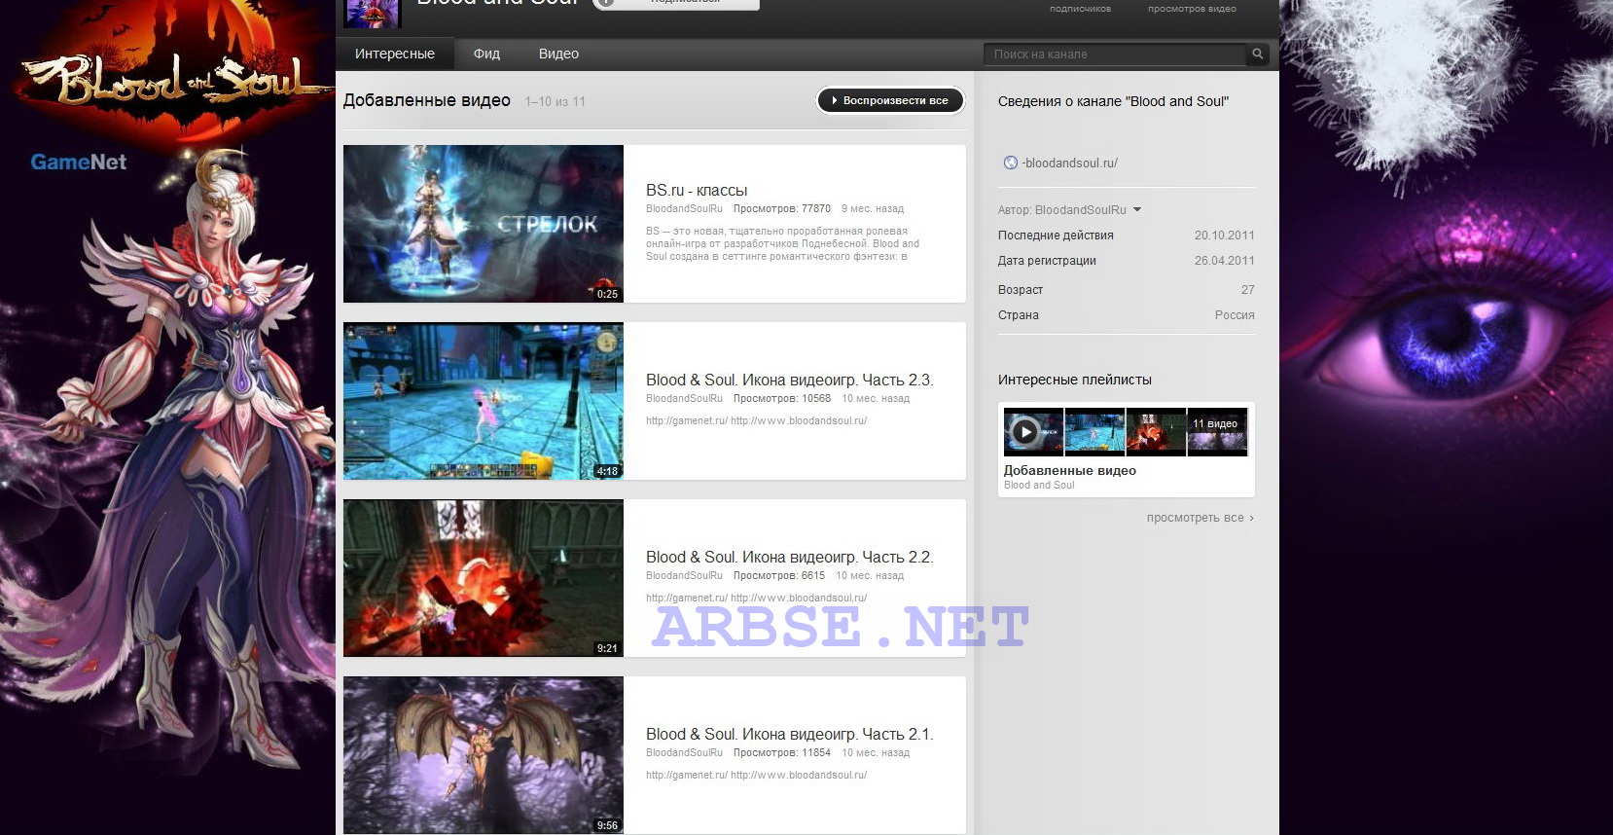Click the magnifier search icon button
1613x835 pixels.
1257,54
